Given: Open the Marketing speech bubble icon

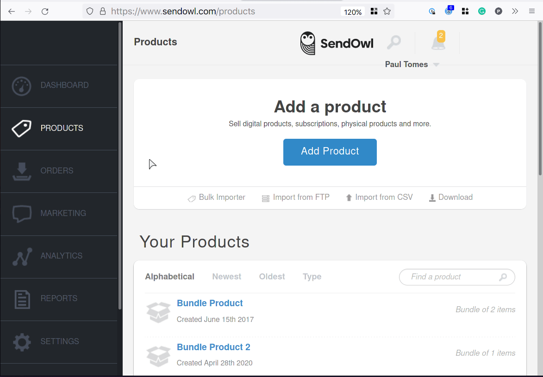Looking at the screenshot, I should pos(22,214).
